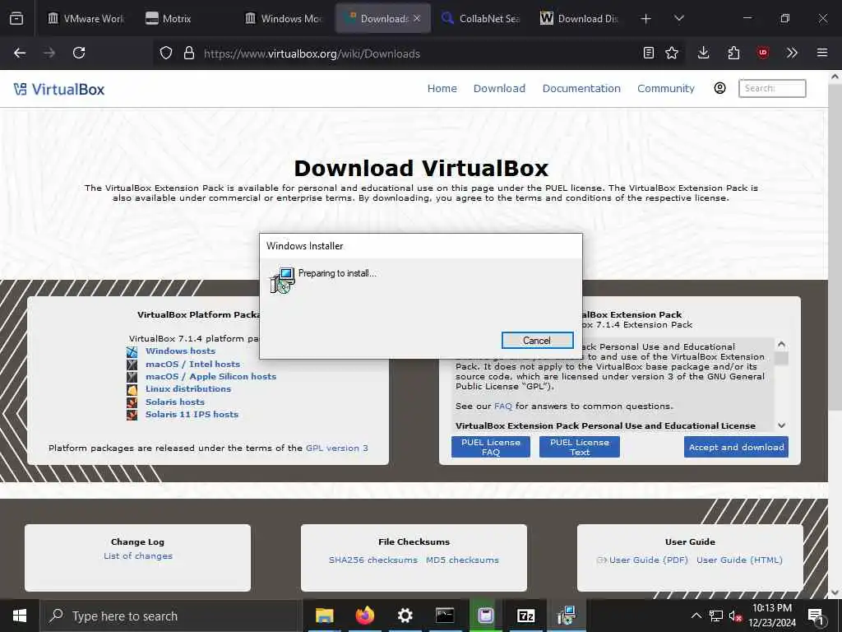The width and height of the screenshot is (842, 632).
Task: Click the PUEL License Text button
Action: [x=580, y=447]
